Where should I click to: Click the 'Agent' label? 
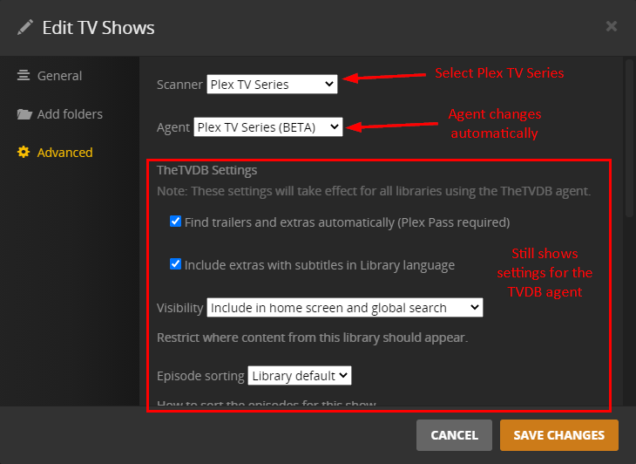click(173, 127)
